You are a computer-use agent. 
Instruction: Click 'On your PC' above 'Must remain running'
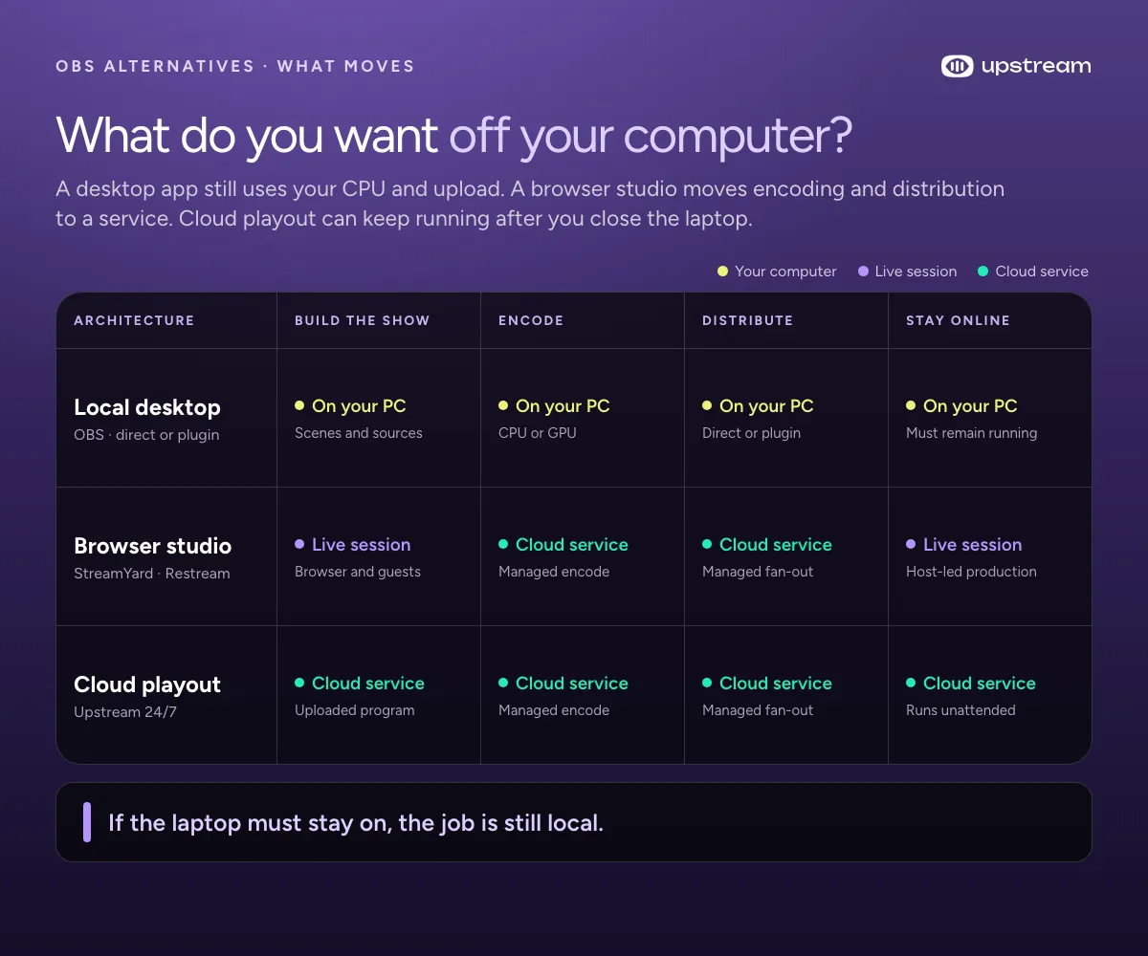pyautogui.click(x=970, y=406)
